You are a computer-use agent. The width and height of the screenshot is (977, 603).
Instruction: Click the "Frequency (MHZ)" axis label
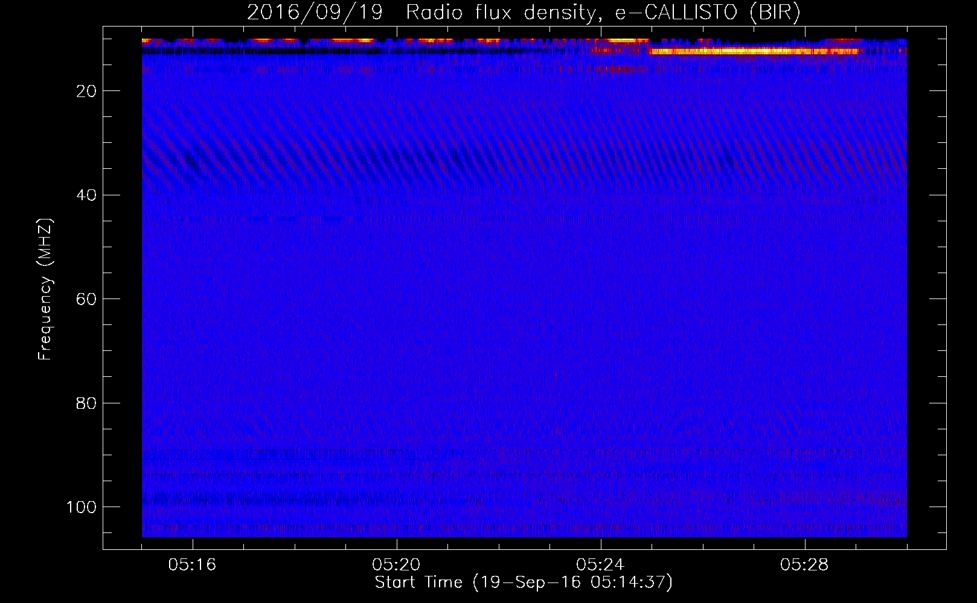(x=45, y=289)
